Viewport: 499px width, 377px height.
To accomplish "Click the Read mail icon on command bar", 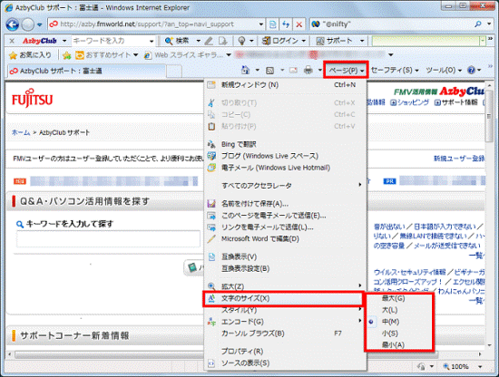I will (293, 71).
